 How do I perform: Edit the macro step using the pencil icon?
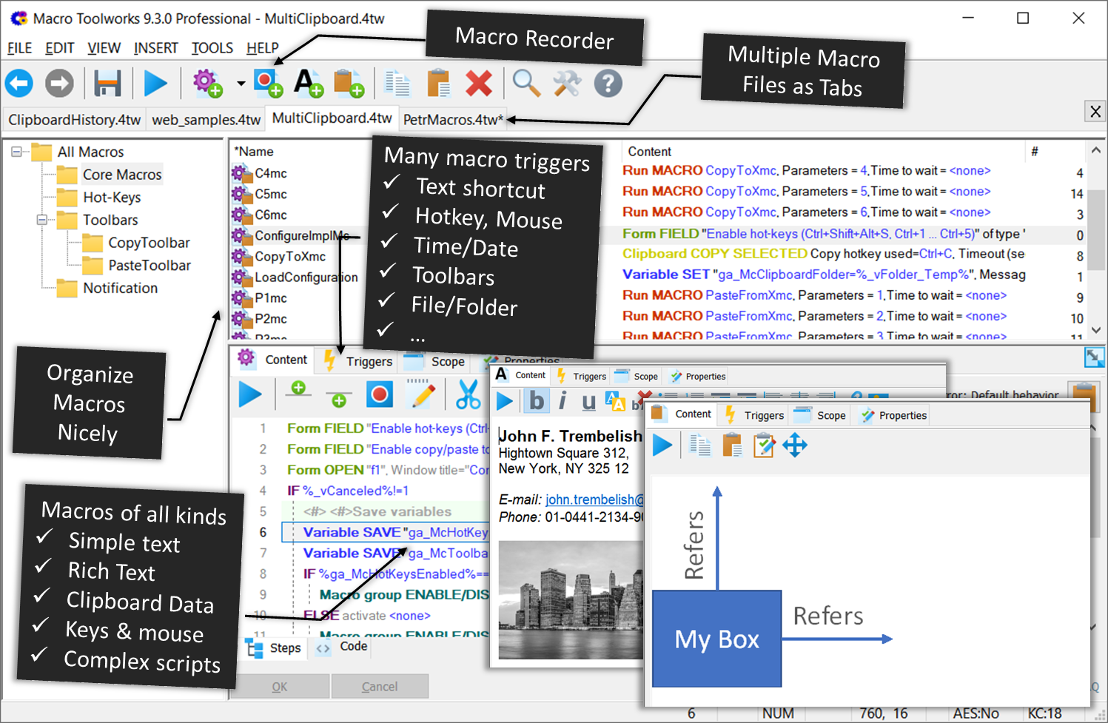click(x=421, y=394)
